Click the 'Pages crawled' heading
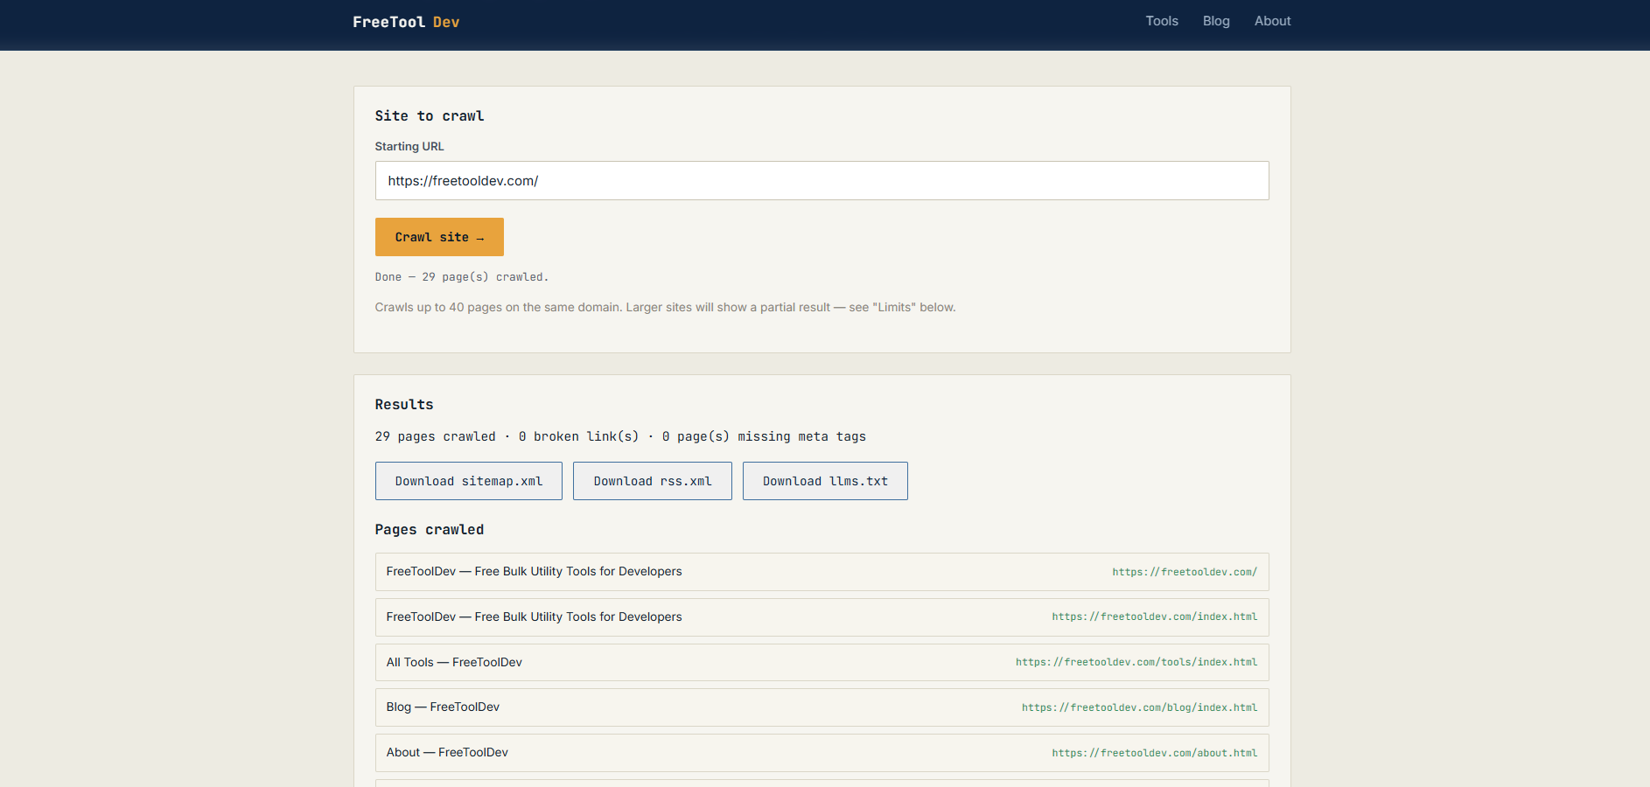Image resolution: width=1650 pixels, height=787 pixels. [x=430, y=529]
